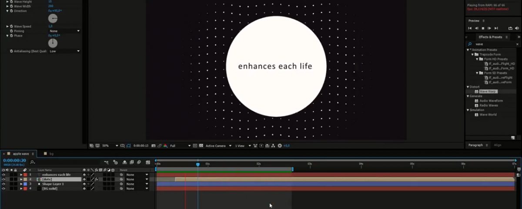Jump to last frame in Preview
Image resolution: width=522 pixels, height=209 pixels.
(x=496, y=28)
